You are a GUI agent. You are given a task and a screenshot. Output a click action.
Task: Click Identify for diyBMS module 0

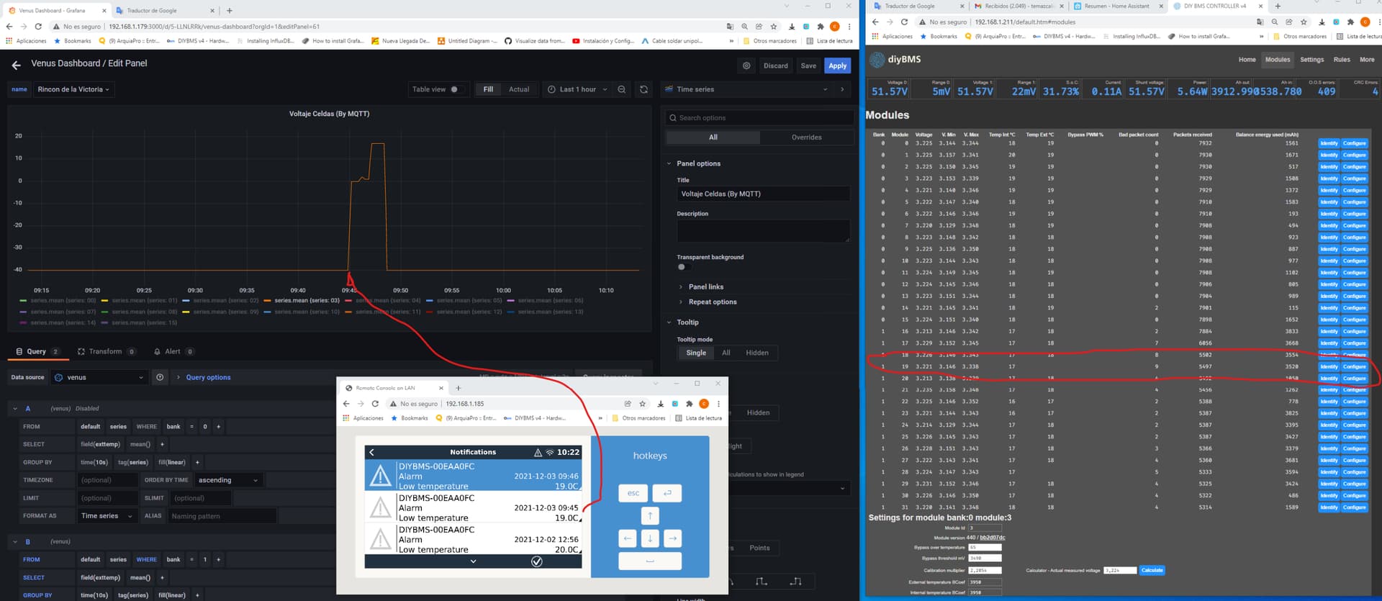coord(1329,143)
